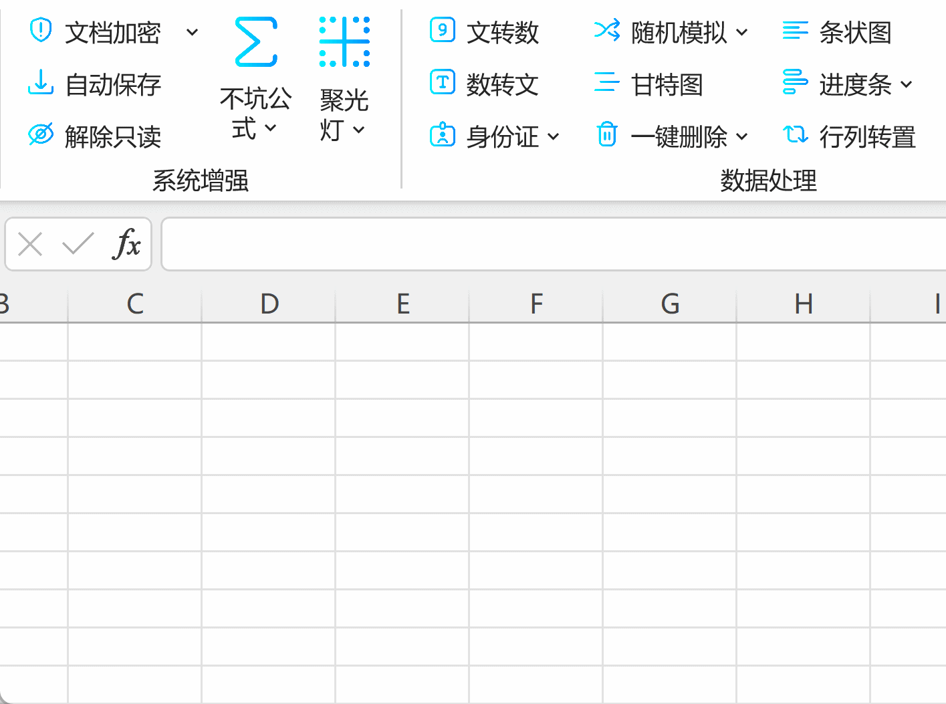Image resolution: width=946 pixels, height=704 pixels.
Task: Click the 条状图 bar chart tool
Action: (x=856, y=32)
